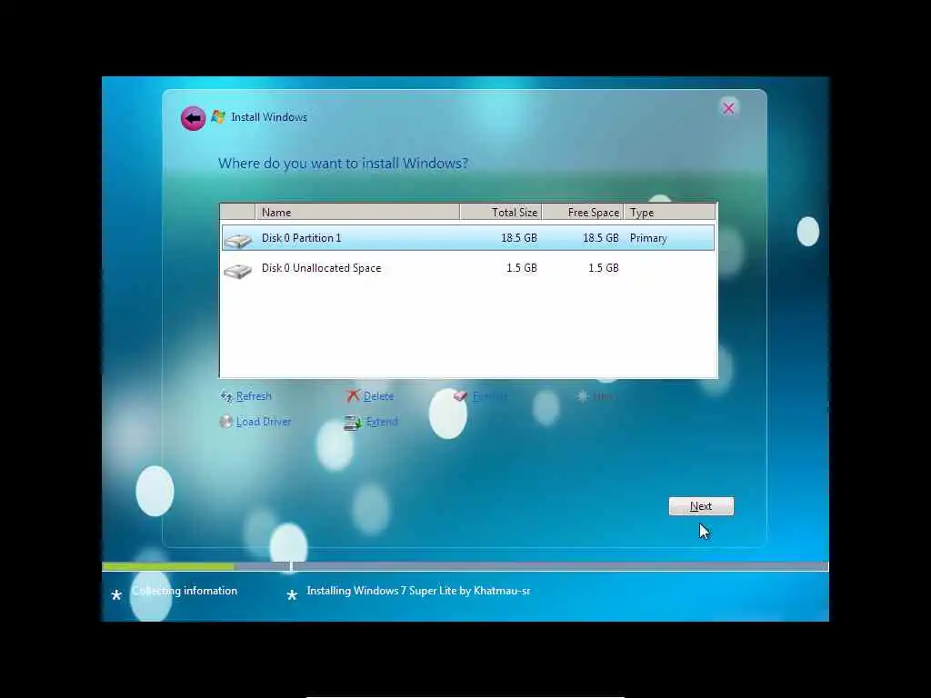Click the red X Delete icon
This screenshot has height=698, width=931.
click(354, 396)
